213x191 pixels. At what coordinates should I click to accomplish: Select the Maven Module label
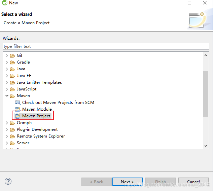pos(37,109)
